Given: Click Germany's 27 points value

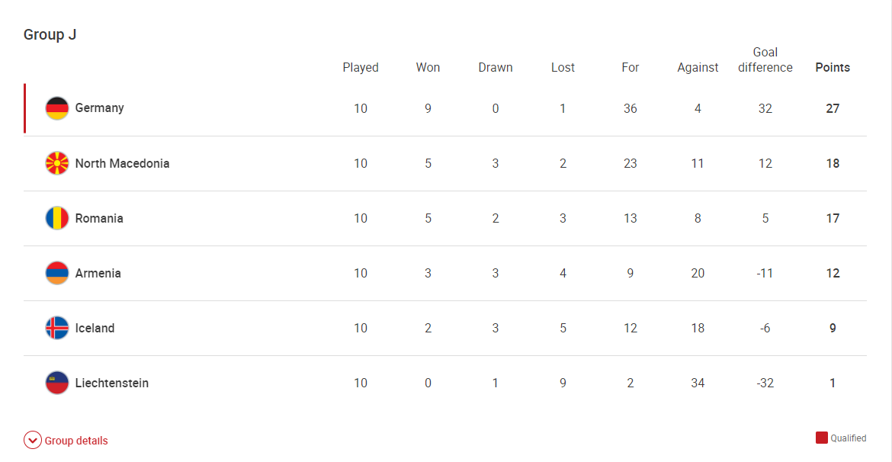Looking at the screenshot, I should 833,108.
